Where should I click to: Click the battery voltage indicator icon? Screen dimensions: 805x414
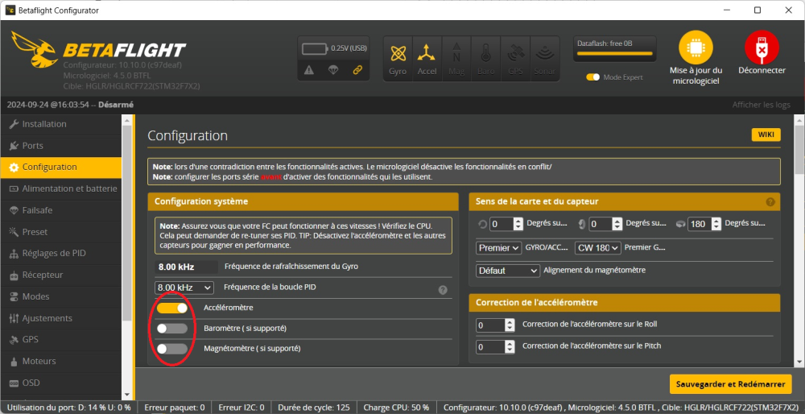pyautogui.click(x=314, y=48)
